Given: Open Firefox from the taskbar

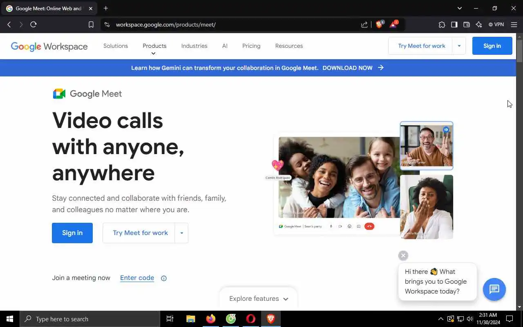Looking at the screenshot, I should pos(211,319).
